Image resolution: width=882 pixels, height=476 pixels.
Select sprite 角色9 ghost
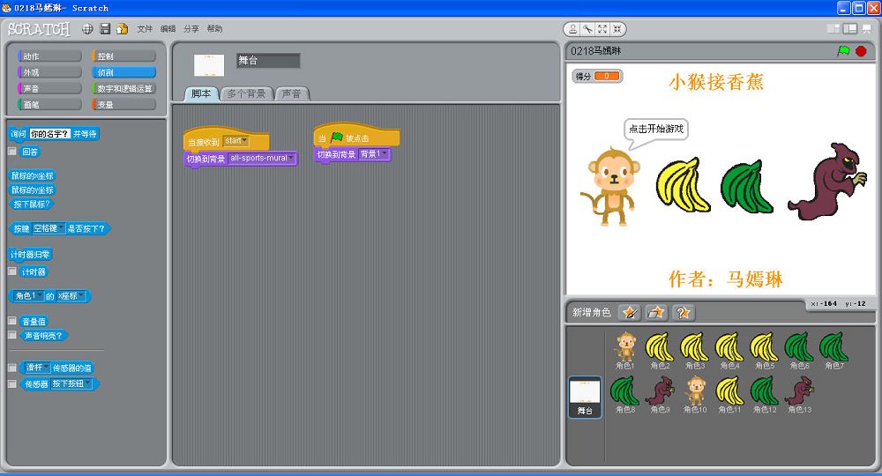click(660, 395)
